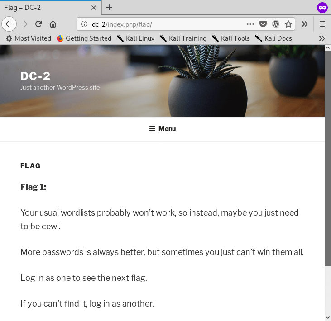The width and height of the screenshot is (331, 321).
Task: Click the WordPress extension icon in address bar
Action: [276, 24]
